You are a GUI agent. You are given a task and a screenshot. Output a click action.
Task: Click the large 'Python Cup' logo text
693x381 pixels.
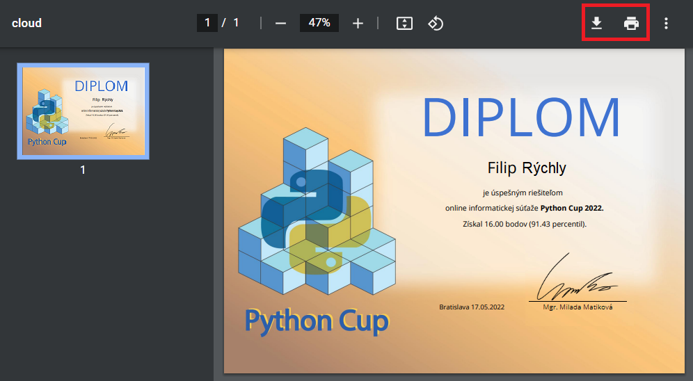(317, 321)
